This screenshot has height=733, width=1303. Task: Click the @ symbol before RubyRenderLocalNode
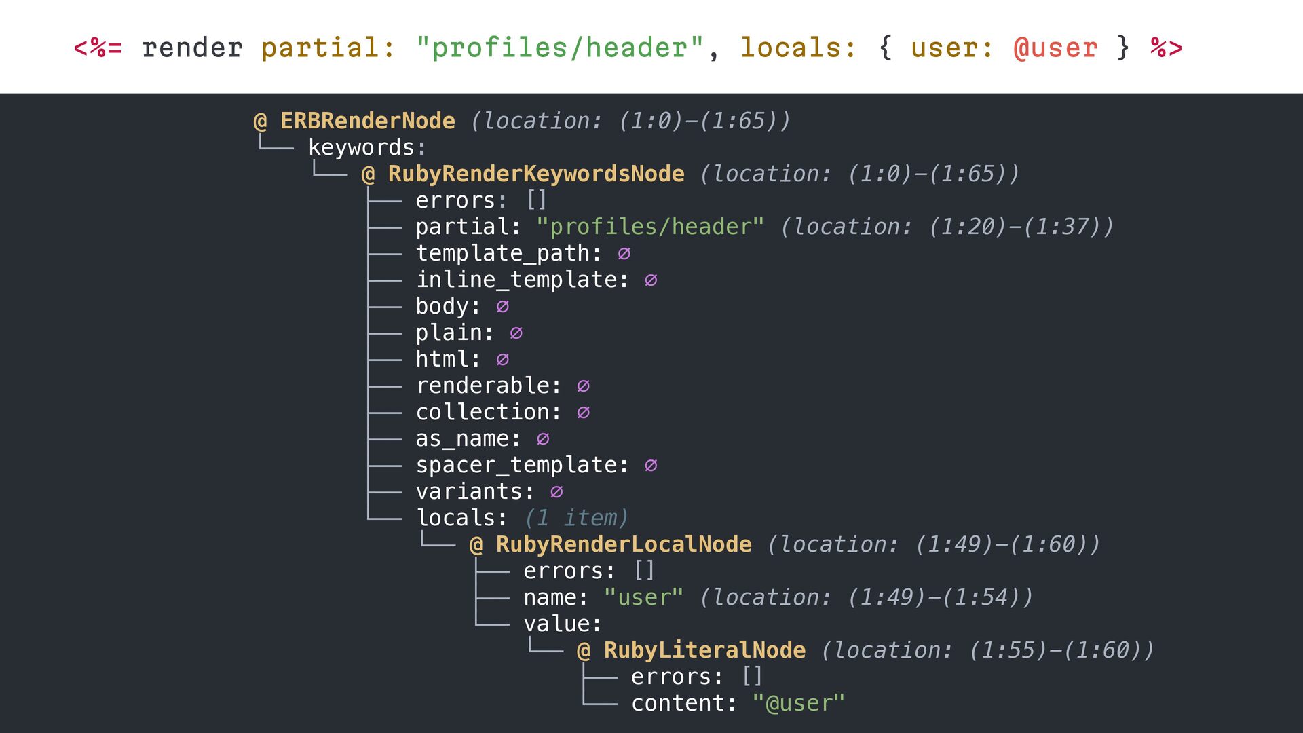click(x=476, y=545)
